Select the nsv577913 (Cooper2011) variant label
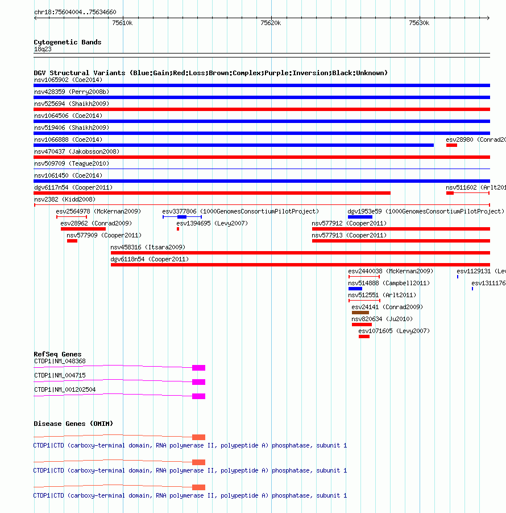This screenshot has height=513, width=506. click(349, 235)
